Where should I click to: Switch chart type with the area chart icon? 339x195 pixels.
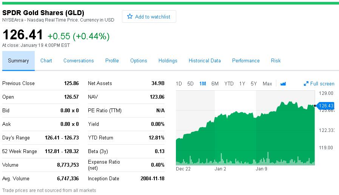point(283,84)
